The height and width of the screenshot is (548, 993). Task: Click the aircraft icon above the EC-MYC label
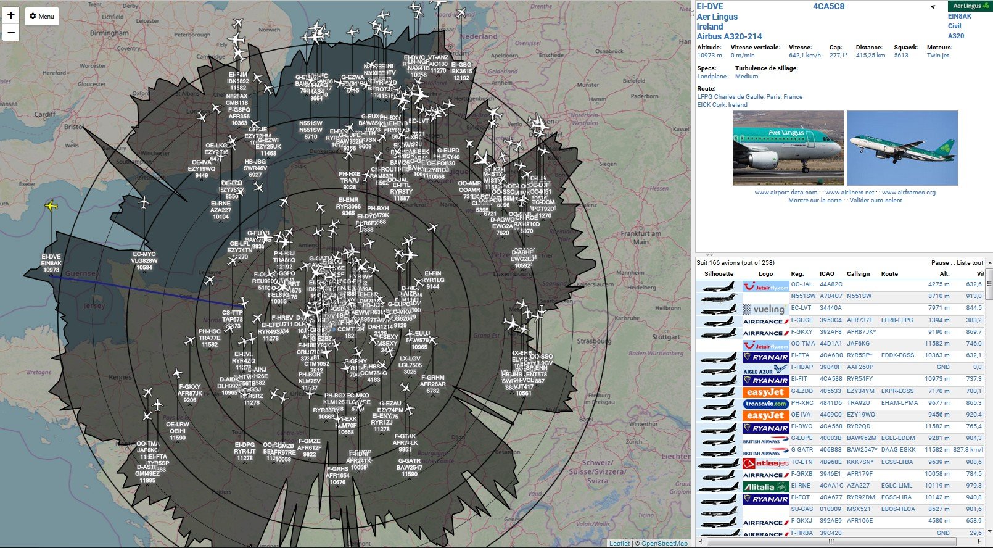(144, 202)
